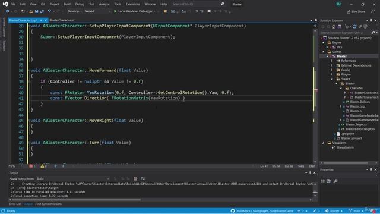This screenshot has height=214, width=380.
Task: Open the File menu
Action: [x=13, y=4]
